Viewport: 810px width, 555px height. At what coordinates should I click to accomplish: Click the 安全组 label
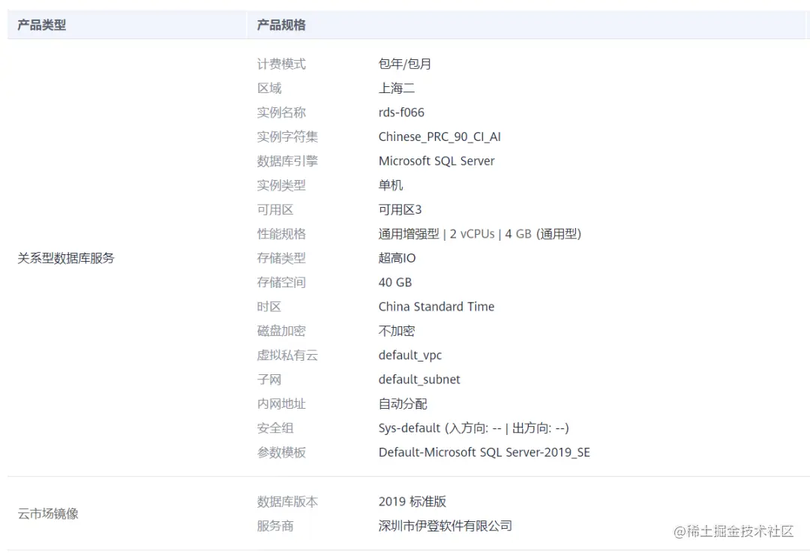tap(274, 428)
